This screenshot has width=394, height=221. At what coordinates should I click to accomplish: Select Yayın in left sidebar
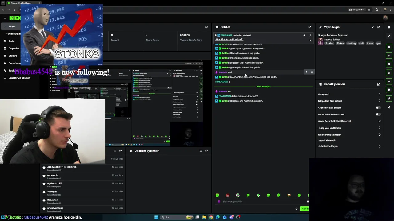pos(11,26)
